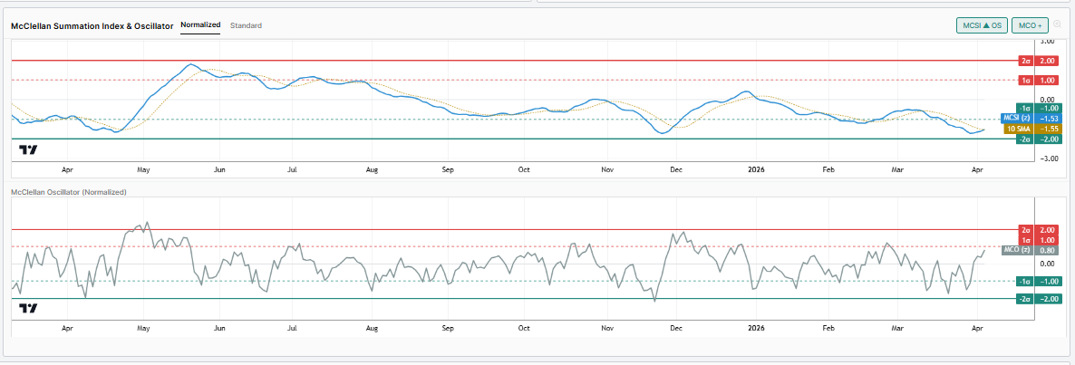This screenshot has height=365, width=1075.
Task: Click the MCO + signal button
Action: [x=1030, y=25]
